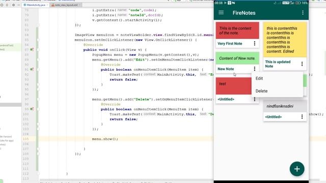
Task: Click the settings gear in project panel toolbar
Action: (13, 5)
